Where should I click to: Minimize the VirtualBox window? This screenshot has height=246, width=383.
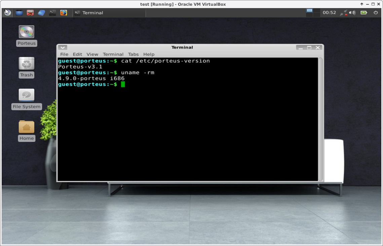click(368, 4)
